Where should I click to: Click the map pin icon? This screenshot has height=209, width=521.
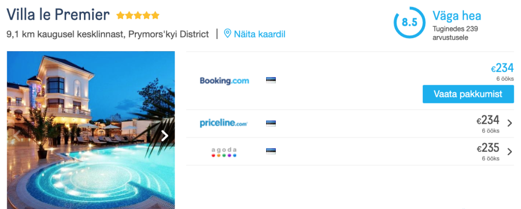[227, 34]
